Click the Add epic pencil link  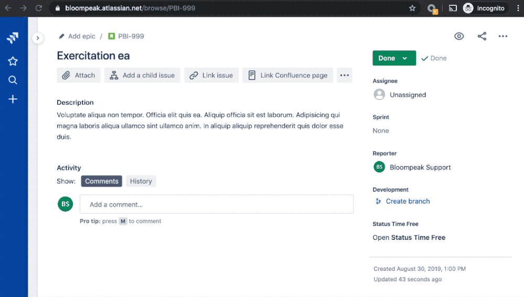pos(77,36)
